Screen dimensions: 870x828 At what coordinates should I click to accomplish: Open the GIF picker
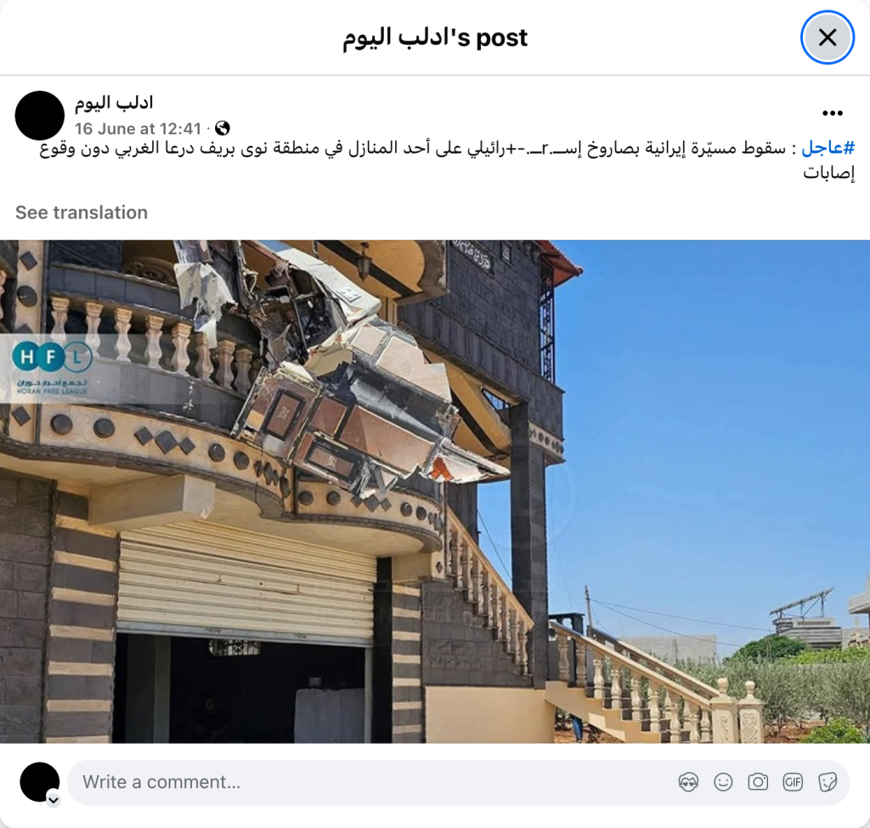click(x=793, y=782)
